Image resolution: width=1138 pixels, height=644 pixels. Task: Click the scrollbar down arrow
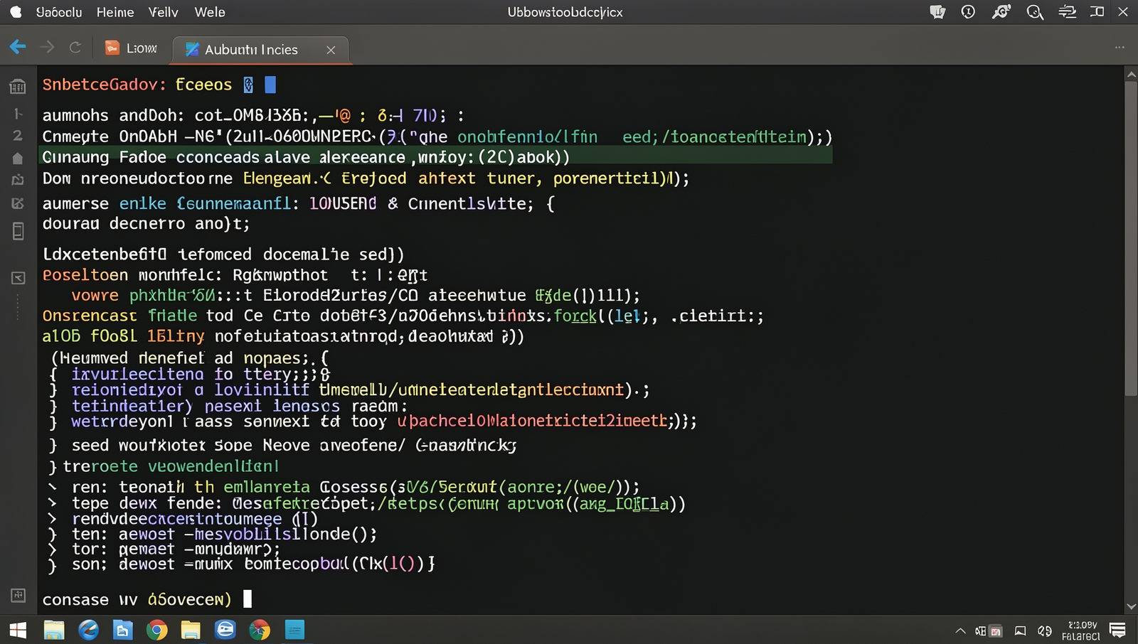[x=1131, y=607]
